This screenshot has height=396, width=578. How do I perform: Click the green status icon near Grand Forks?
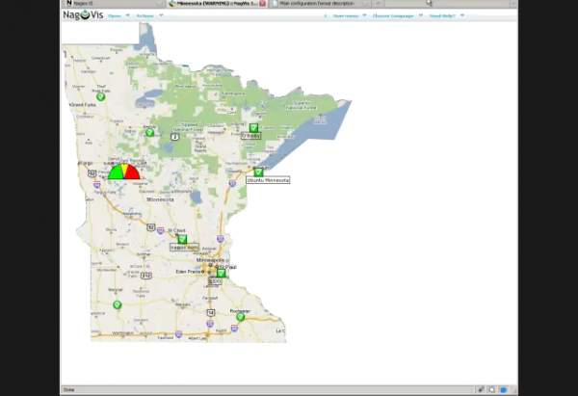[x=100, y=96]
